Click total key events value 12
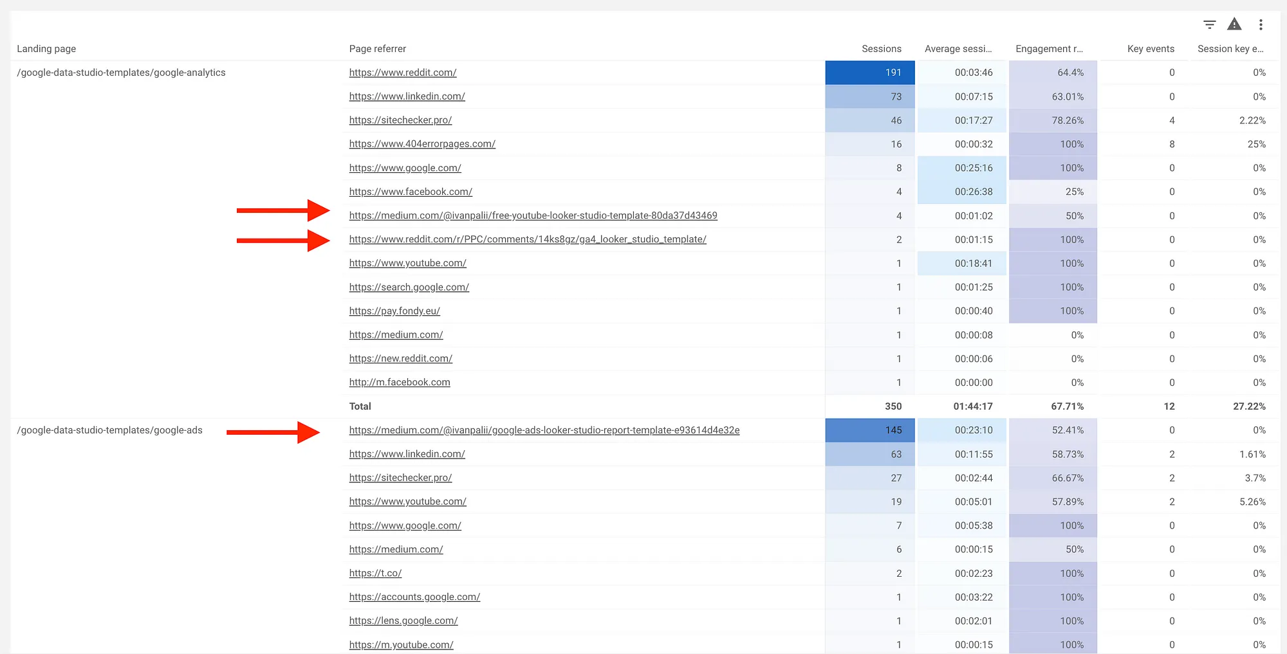Viewport: 1287px width, 654px height. [x=1169, y=406]
